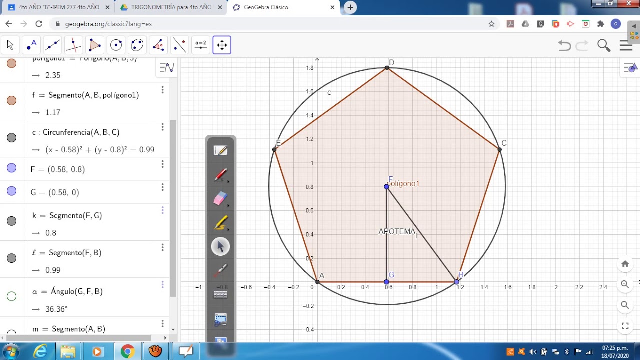This screenshot has height=360, width=640.
Task: Open more options for angle α
Action: [x=162, y=285]
